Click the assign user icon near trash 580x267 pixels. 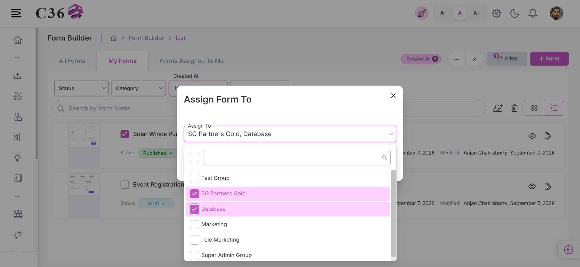click(x=498, y=108)
